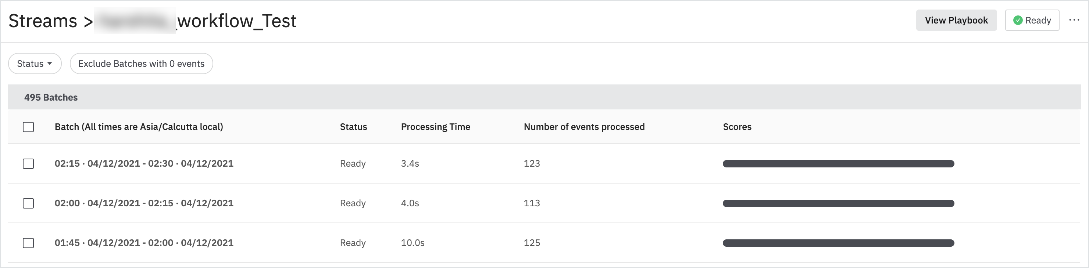The image size is (1089, 268).
Task: Open the Status filter dropdown
Action: 35,64
